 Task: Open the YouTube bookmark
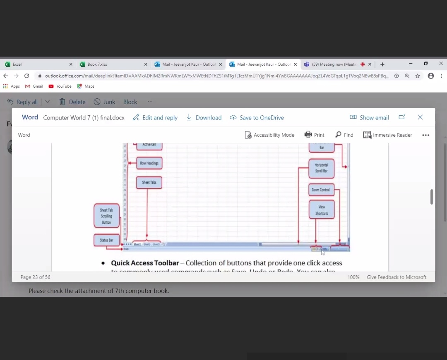pos(60,86)
